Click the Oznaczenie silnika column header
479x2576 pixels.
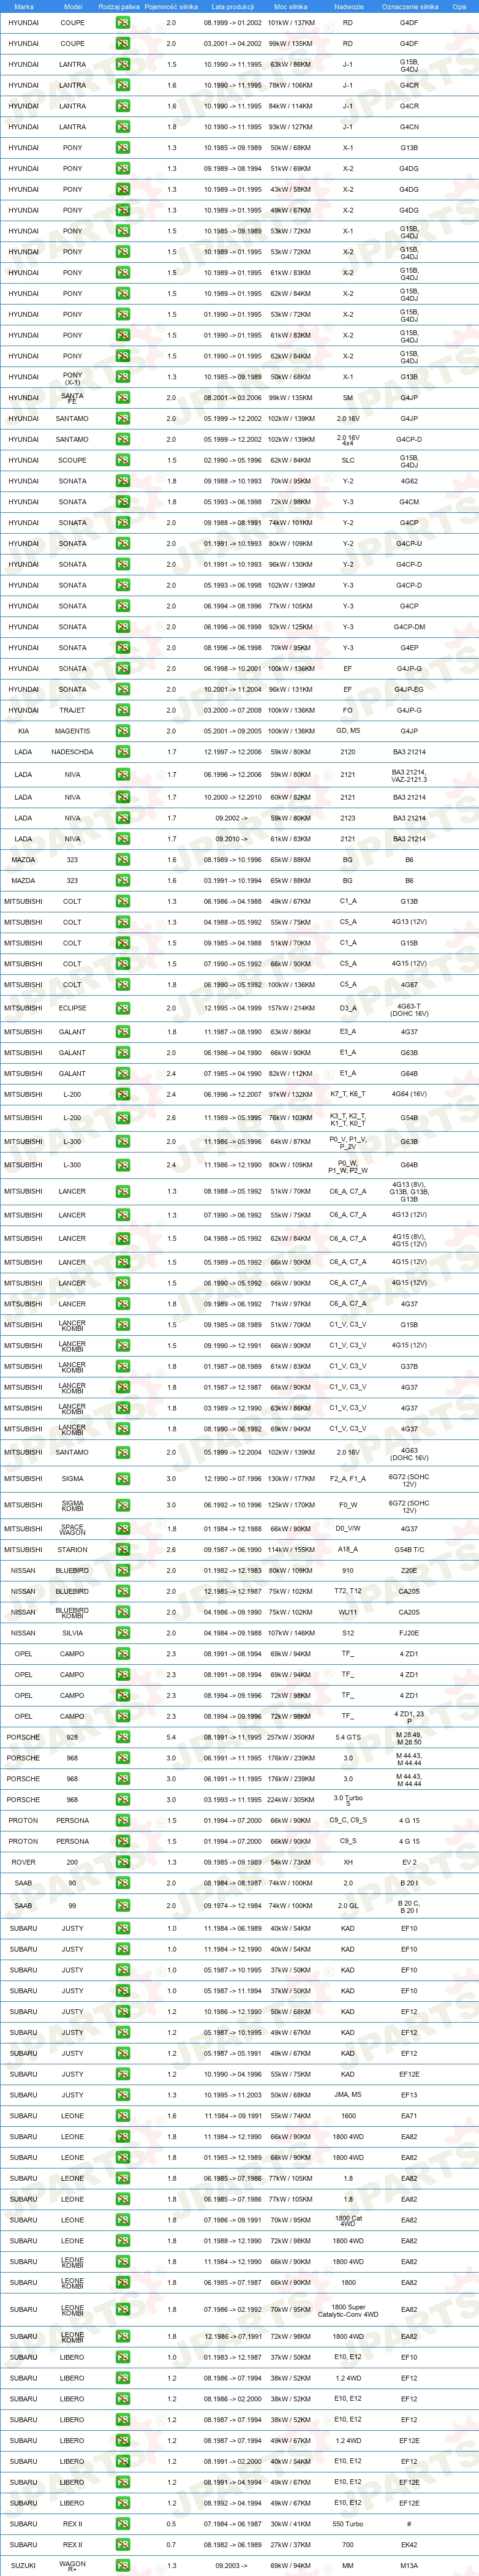point(410,6)
